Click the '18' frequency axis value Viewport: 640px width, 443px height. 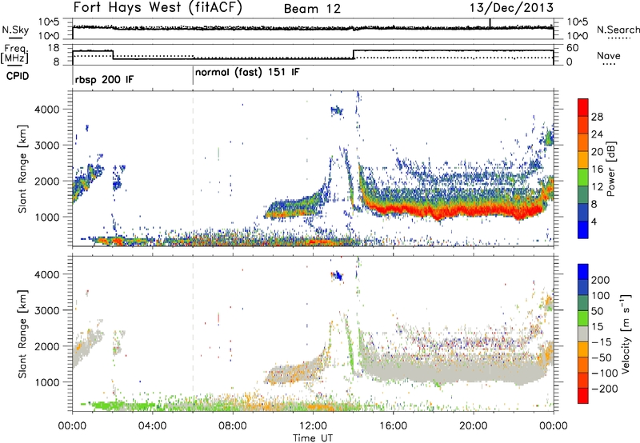[54, 48]
